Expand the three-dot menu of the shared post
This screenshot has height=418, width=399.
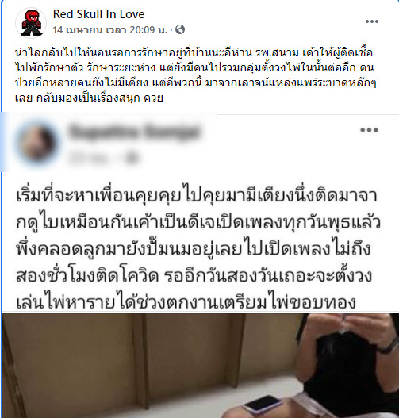click(369, 130)
